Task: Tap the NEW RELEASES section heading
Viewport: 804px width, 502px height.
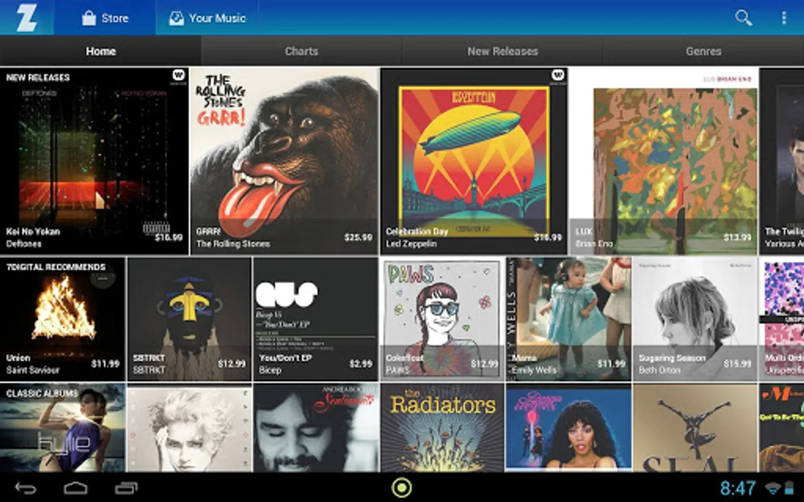Action: tap(38, 78)
